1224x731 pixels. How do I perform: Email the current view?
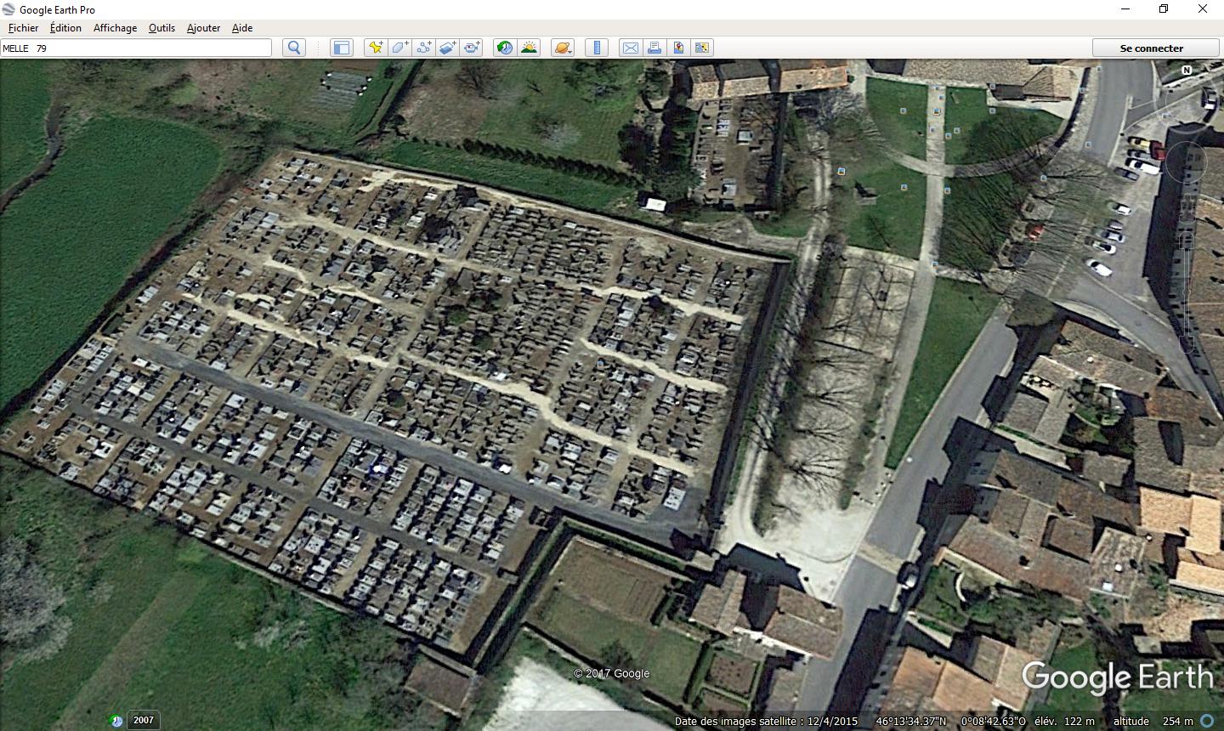[630, 48]
